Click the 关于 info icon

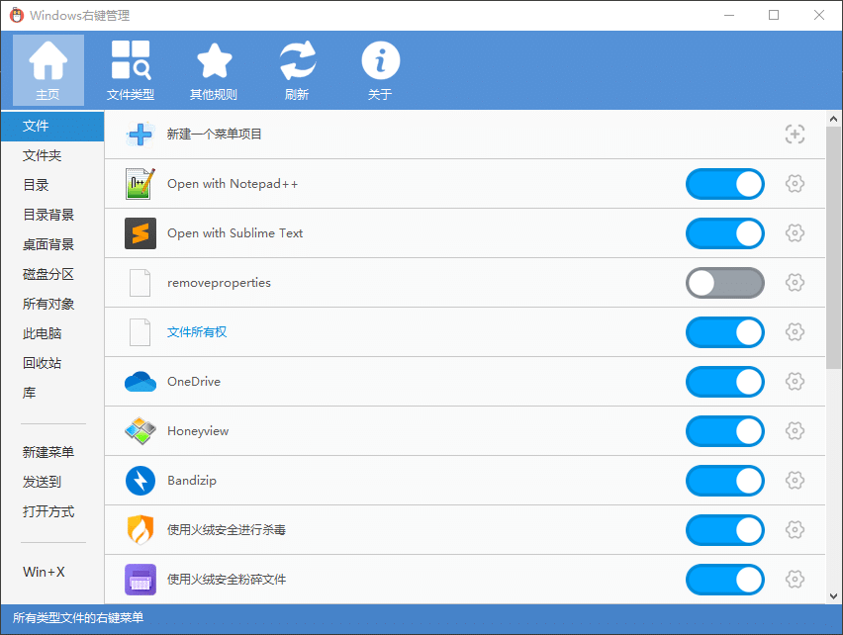(381, 61)
